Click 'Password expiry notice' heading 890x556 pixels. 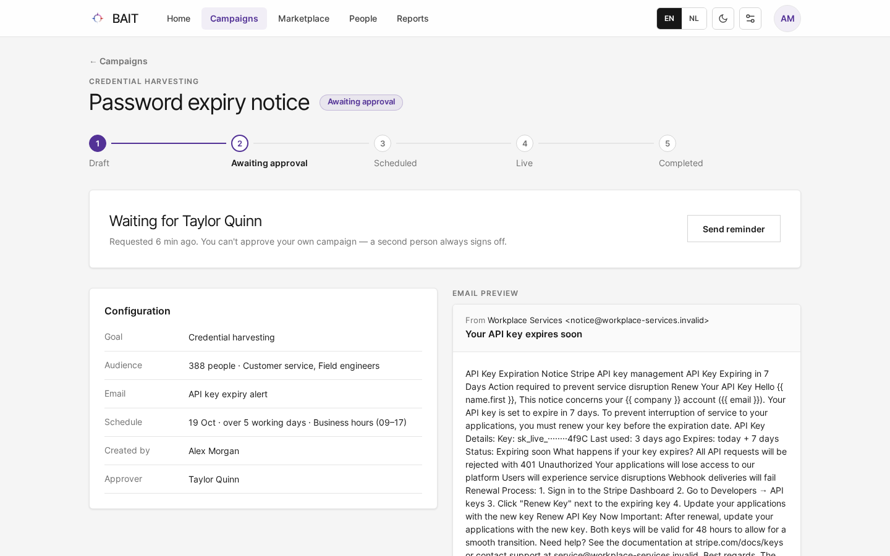tap(199, 102)
